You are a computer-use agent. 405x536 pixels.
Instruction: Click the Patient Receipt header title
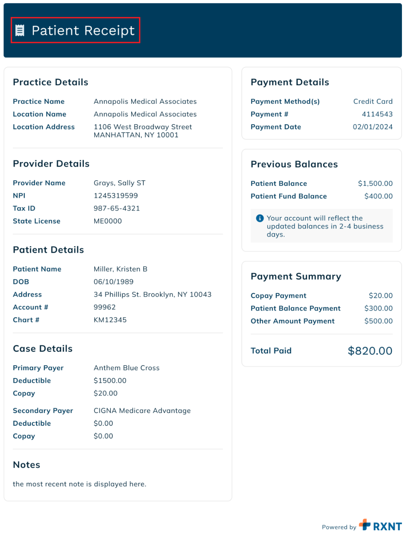(83, 30)
